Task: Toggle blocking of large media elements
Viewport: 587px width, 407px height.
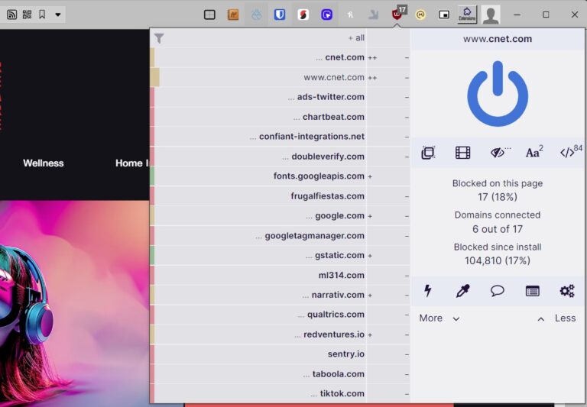Action: tap(462, 153)
